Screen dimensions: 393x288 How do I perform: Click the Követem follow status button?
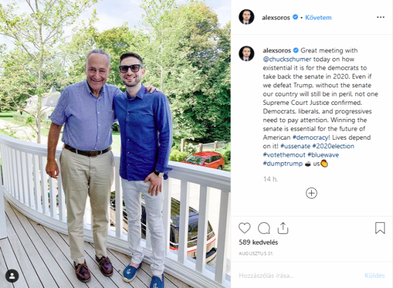point(318,18)
